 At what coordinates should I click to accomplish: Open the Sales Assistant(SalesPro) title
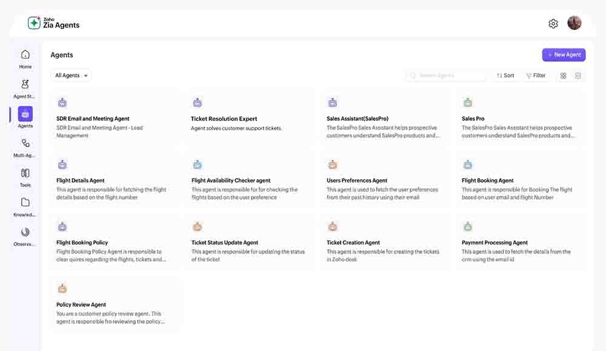pyautogui.click(x=358, y=119)
